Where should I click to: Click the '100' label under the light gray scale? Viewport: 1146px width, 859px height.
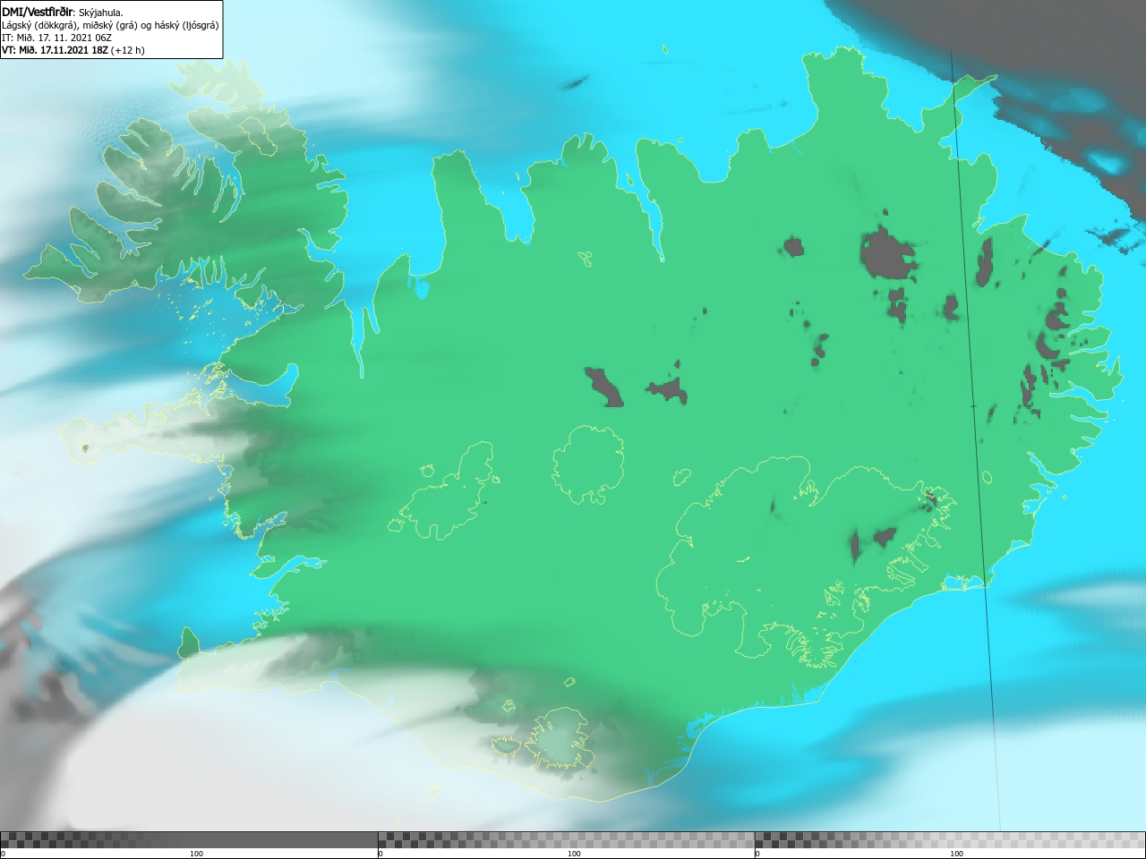(x=956, y=854)
